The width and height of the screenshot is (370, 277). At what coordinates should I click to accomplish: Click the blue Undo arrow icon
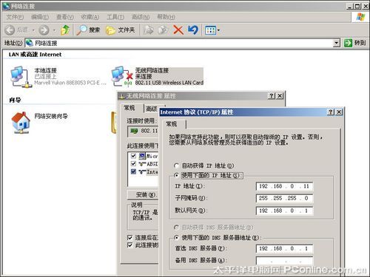pyautogui.click(x=192, y=30)
